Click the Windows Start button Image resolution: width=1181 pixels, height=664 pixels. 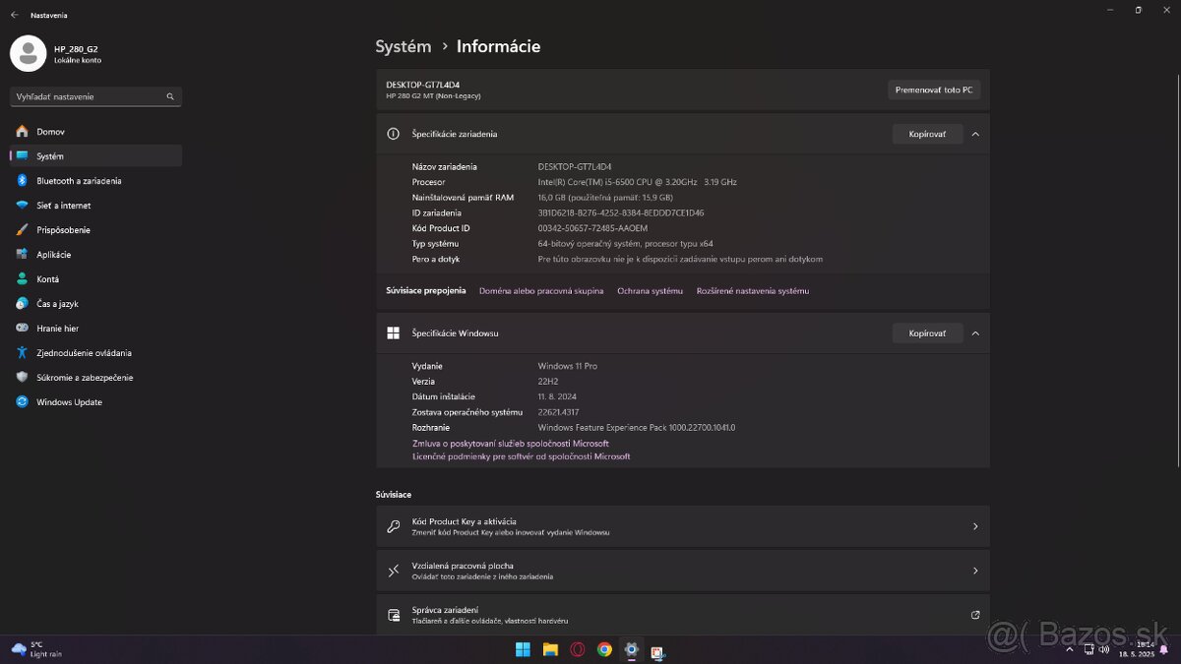pyautogui.click(x=523, y=649)
